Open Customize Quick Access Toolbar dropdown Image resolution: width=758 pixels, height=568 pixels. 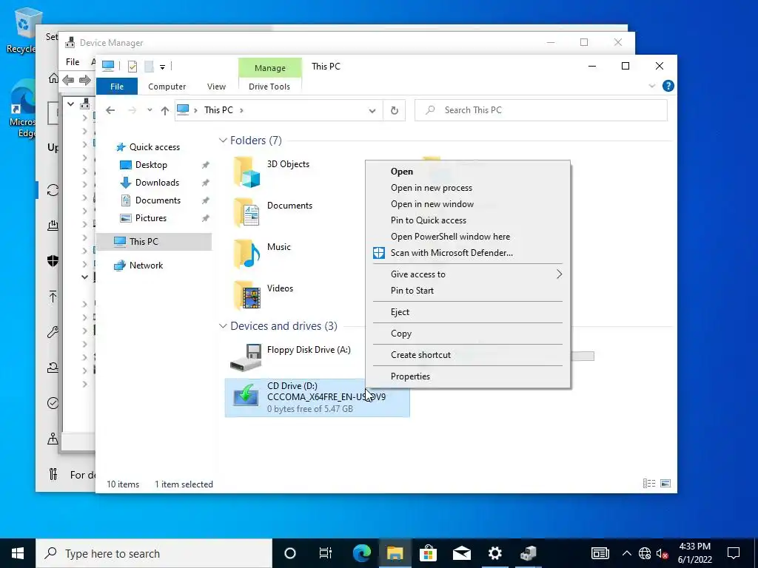coord(162,67)
